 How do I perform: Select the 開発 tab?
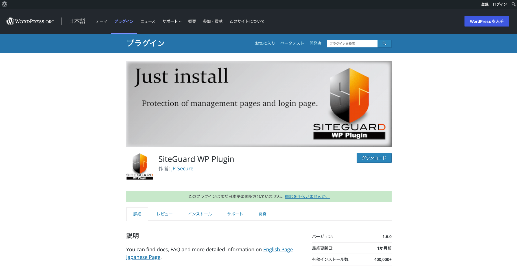click(x=262, y=214)
